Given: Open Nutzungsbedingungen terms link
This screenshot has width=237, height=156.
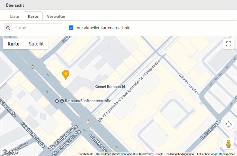Looking at the screenshot, I should pos(180,154).
